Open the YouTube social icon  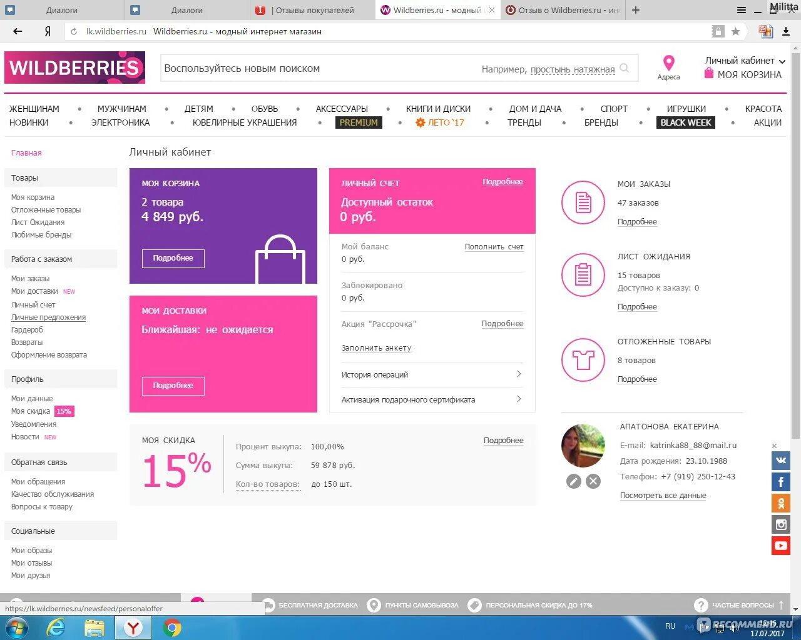780,546
